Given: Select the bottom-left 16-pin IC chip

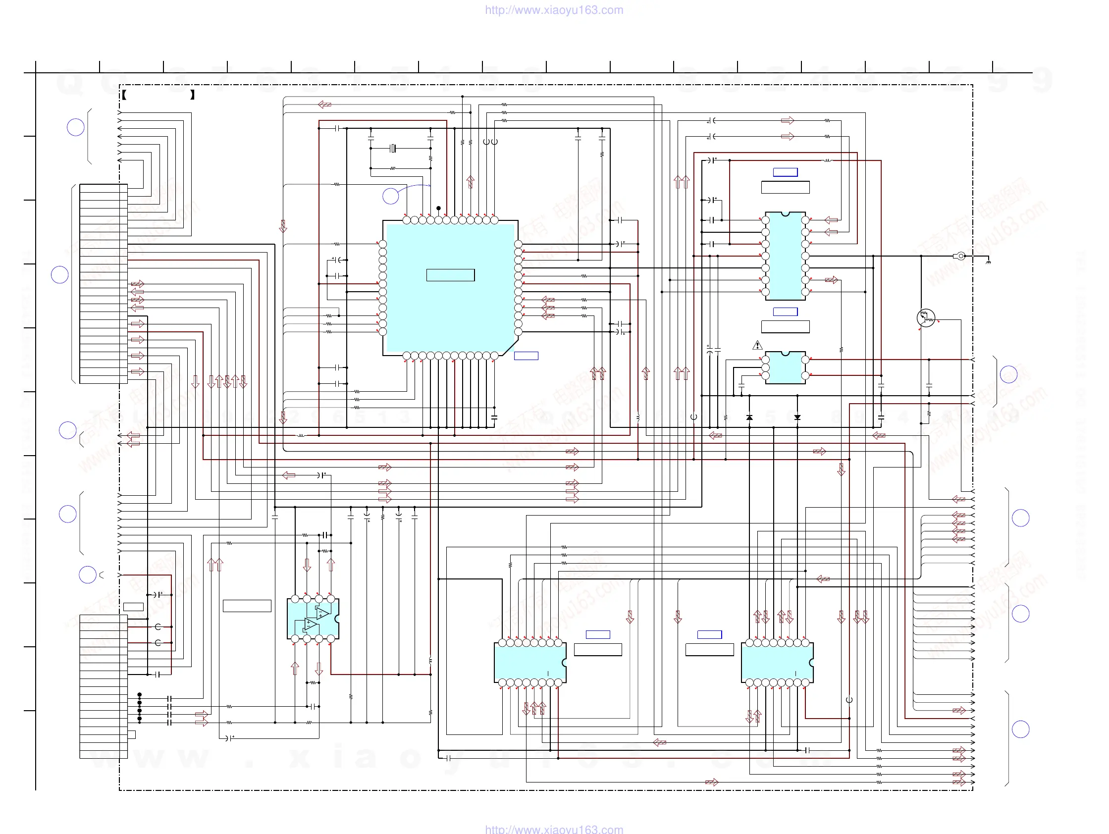Looking at the screenshot, I should pyautogui.click(x=530, y=663).
